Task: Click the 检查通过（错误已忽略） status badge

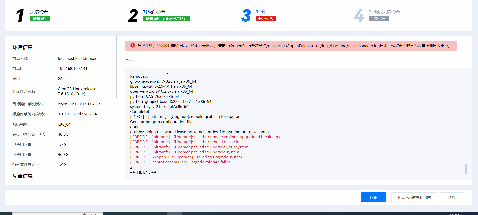Action: [166, 19]
